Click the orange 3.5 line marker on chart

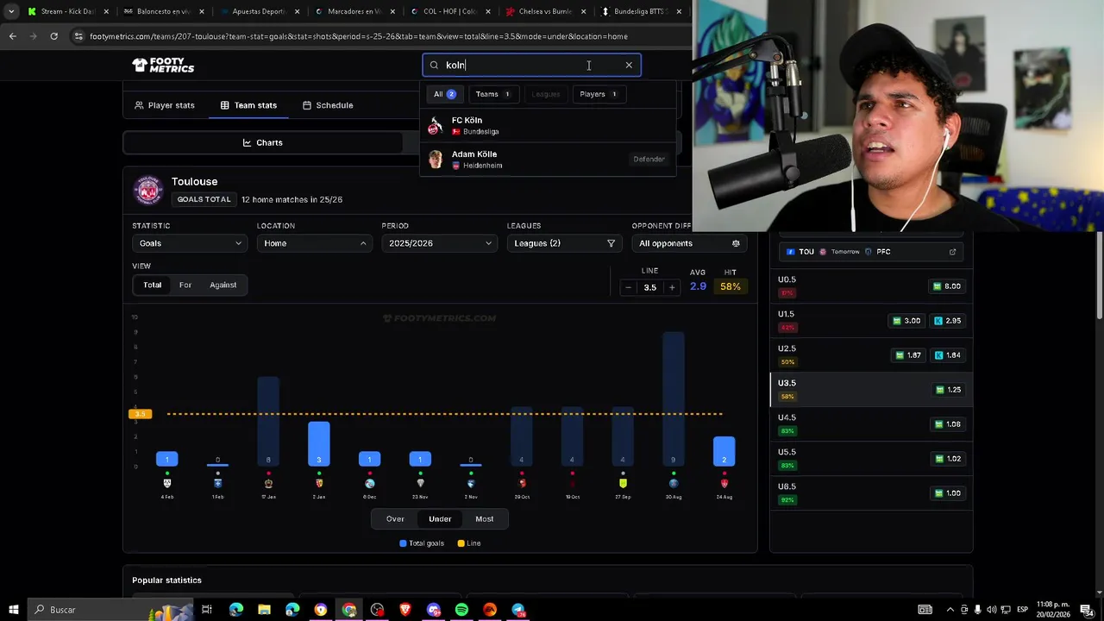click(140, 414)
